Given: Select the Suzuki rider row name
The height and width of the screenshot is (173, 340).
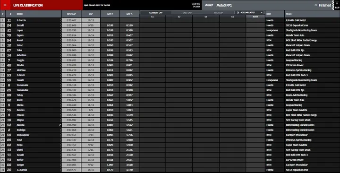Looking at the screenshot, I should click(20, 25).
